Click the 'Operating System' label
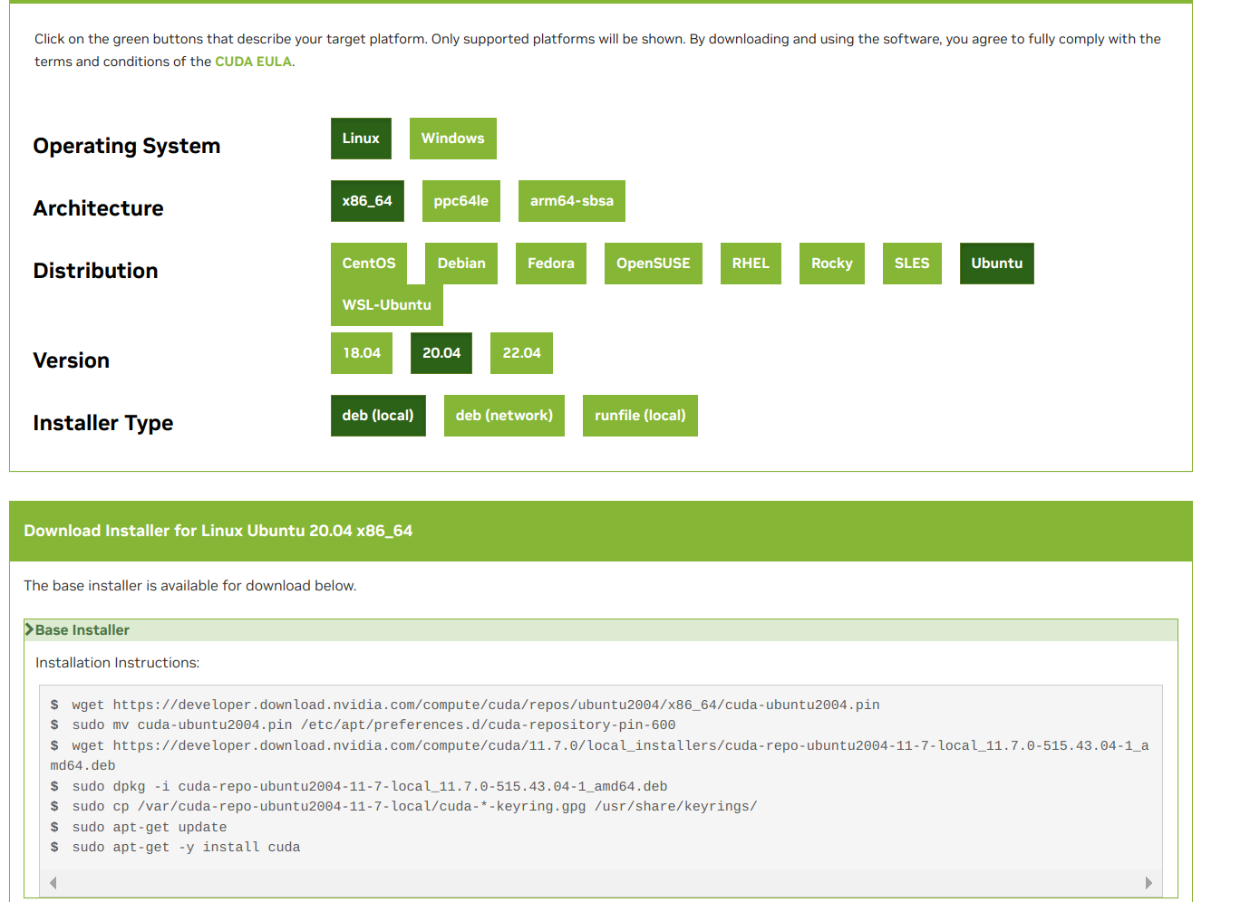 click(x=127, y=146)
